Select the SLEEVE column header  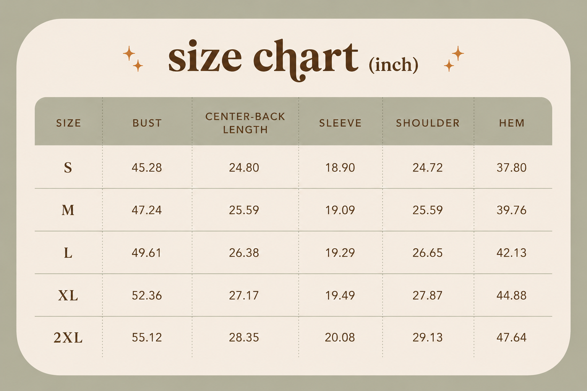click(x=341, y=123)
